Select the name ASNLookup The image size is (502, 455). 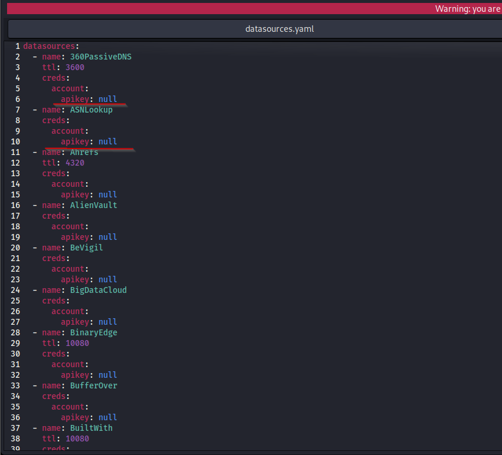(x=91, y=110)
